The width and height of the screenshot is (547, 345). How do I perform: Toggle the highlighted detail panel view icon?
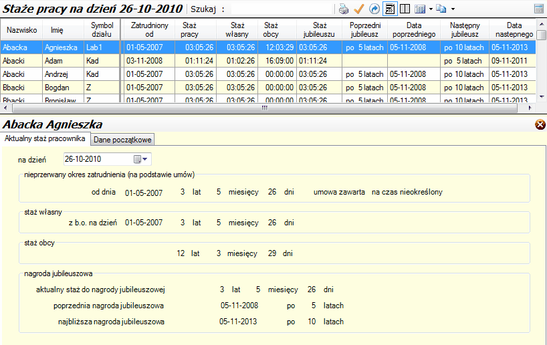(390, 9)
